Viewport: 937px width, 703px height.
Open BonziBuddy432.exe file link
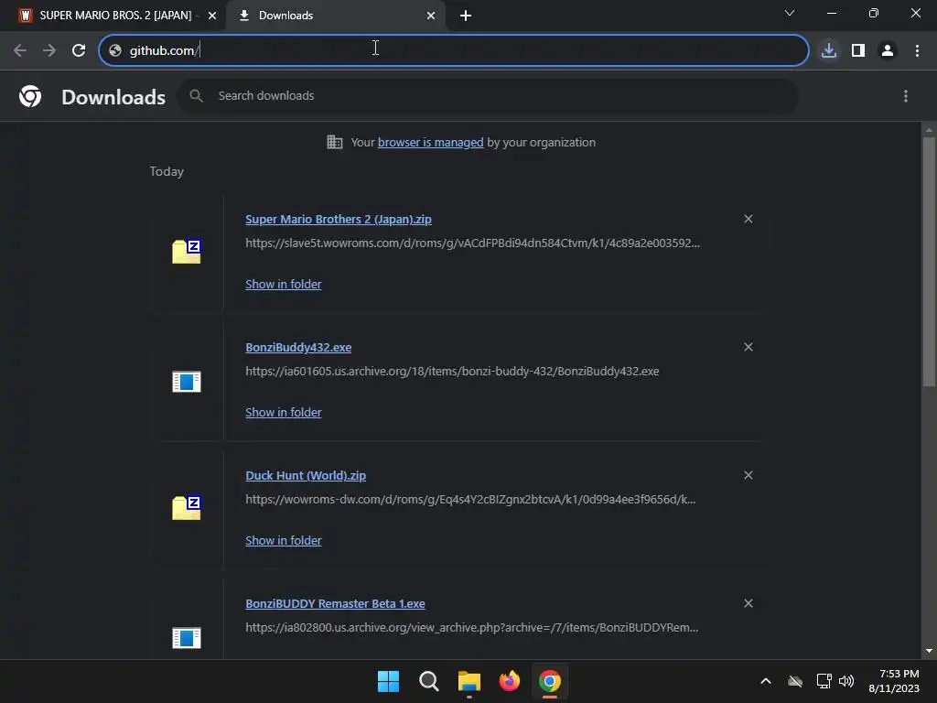pos(298,347)
